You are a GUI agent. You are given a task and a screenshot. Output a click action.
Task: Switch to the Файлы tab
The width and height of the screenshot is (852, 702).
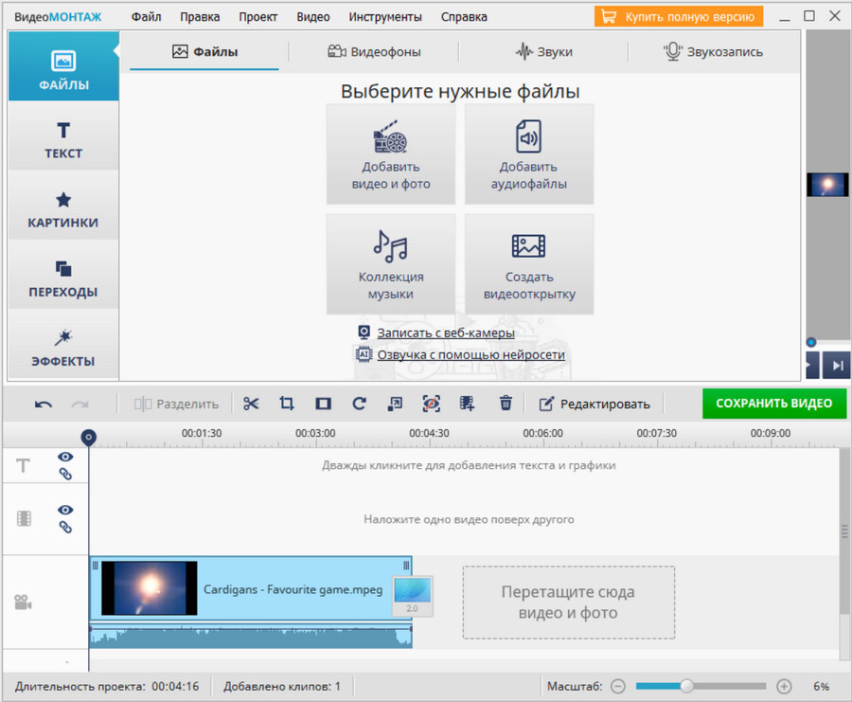point(204,52)
